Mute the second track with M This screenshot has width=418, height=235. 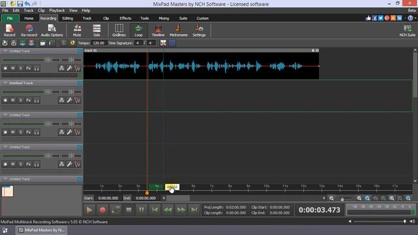[x=13, y=101]
